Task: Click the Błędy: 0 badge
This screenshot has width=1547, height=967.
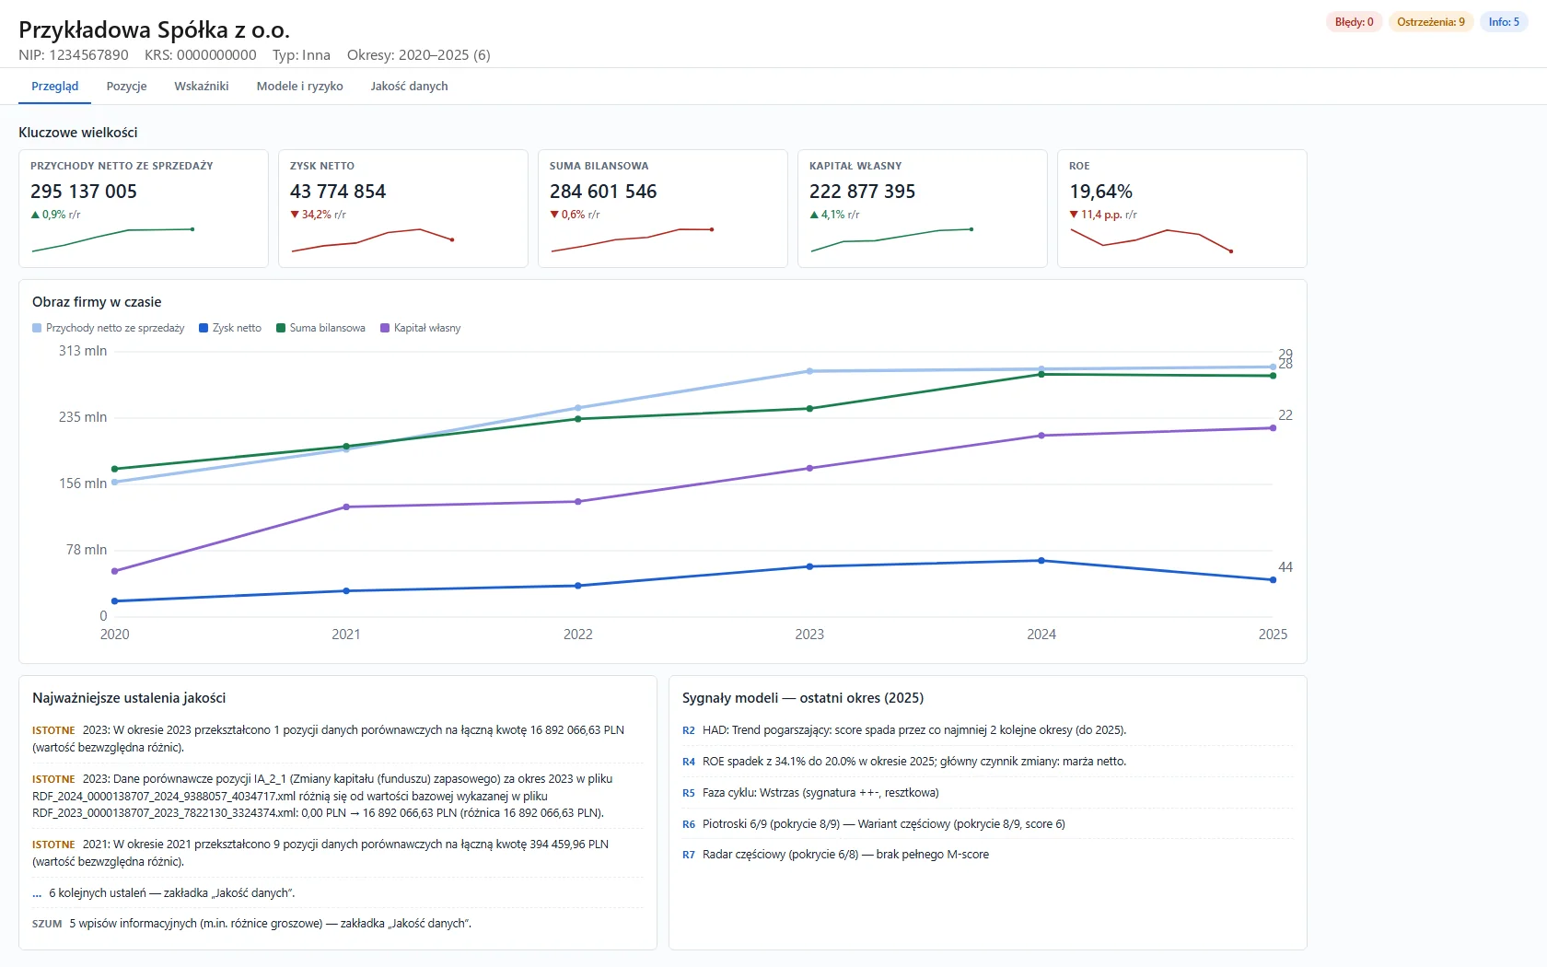Action: [x=1354, y=22]
